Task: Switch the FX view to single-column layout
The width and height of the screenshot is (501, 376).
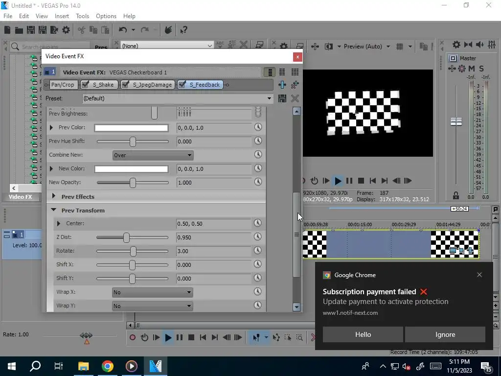Action: 270,72
